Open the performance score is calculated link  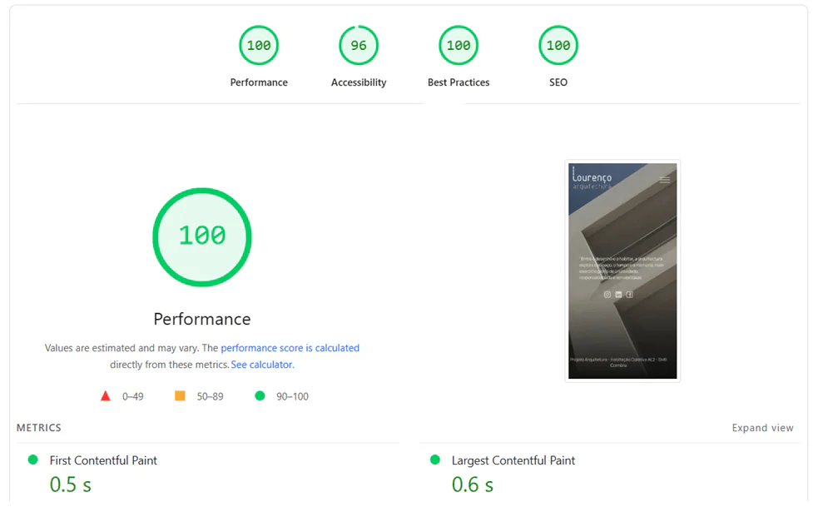click(x=289, y=347)
